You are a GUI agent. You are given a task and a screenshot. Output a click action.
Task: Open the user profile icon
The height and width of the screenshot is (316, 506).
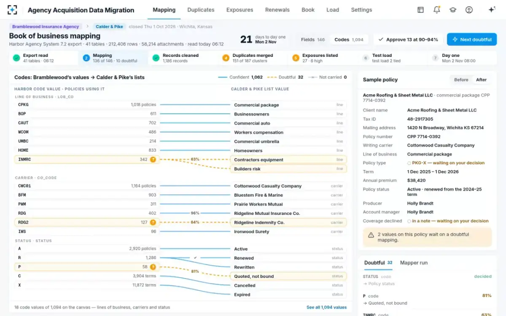[x=469, y=10]
